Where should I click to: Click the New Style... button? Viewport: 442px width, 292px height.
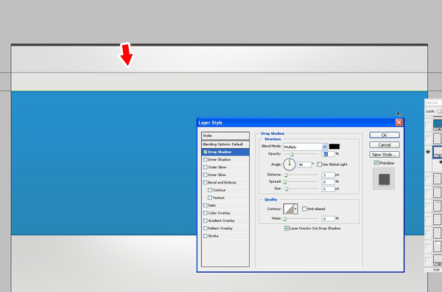click(x=385, y=155)
